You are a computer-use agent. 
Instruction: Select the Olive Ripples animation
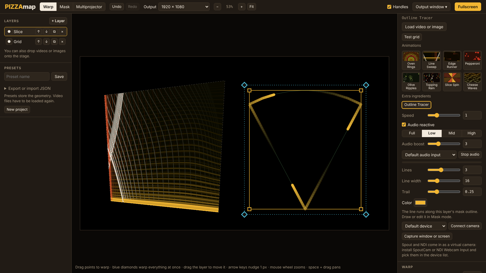411,82
